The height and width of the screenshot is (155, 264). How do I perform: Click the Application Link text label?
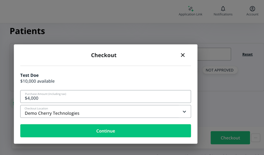[190, 15]
